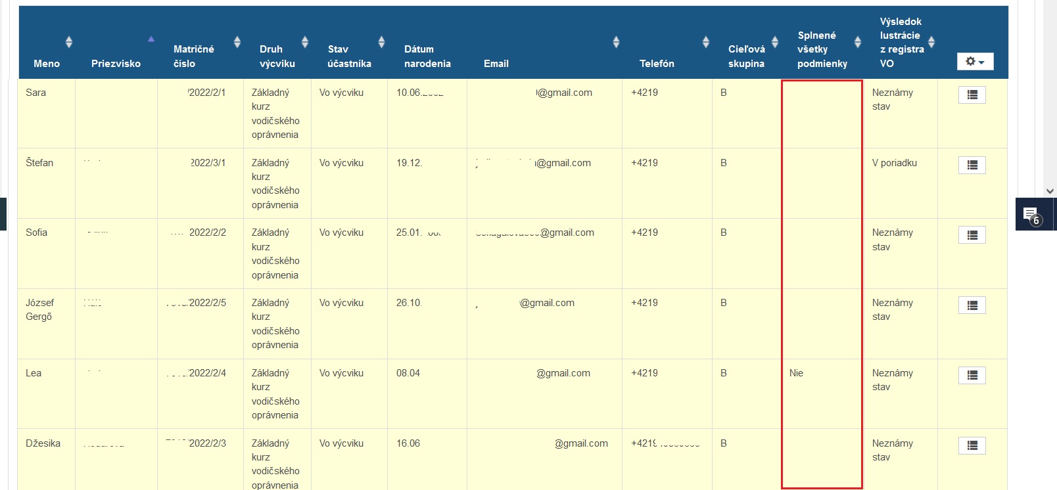Image resolution: width=1057 pixels, height=490 pixels.
Task: Sort table by Priezvisko column
Action: tap(151, 39)
